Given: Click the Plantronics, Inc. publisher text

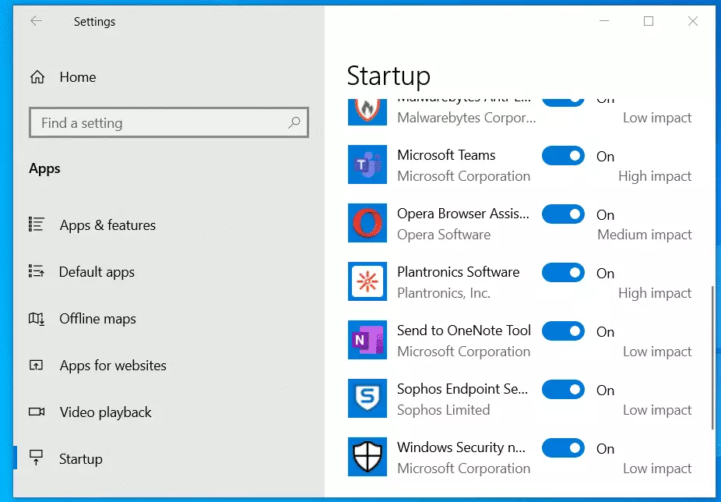Looking at the screenshot, I should click(x=444, y=293).
